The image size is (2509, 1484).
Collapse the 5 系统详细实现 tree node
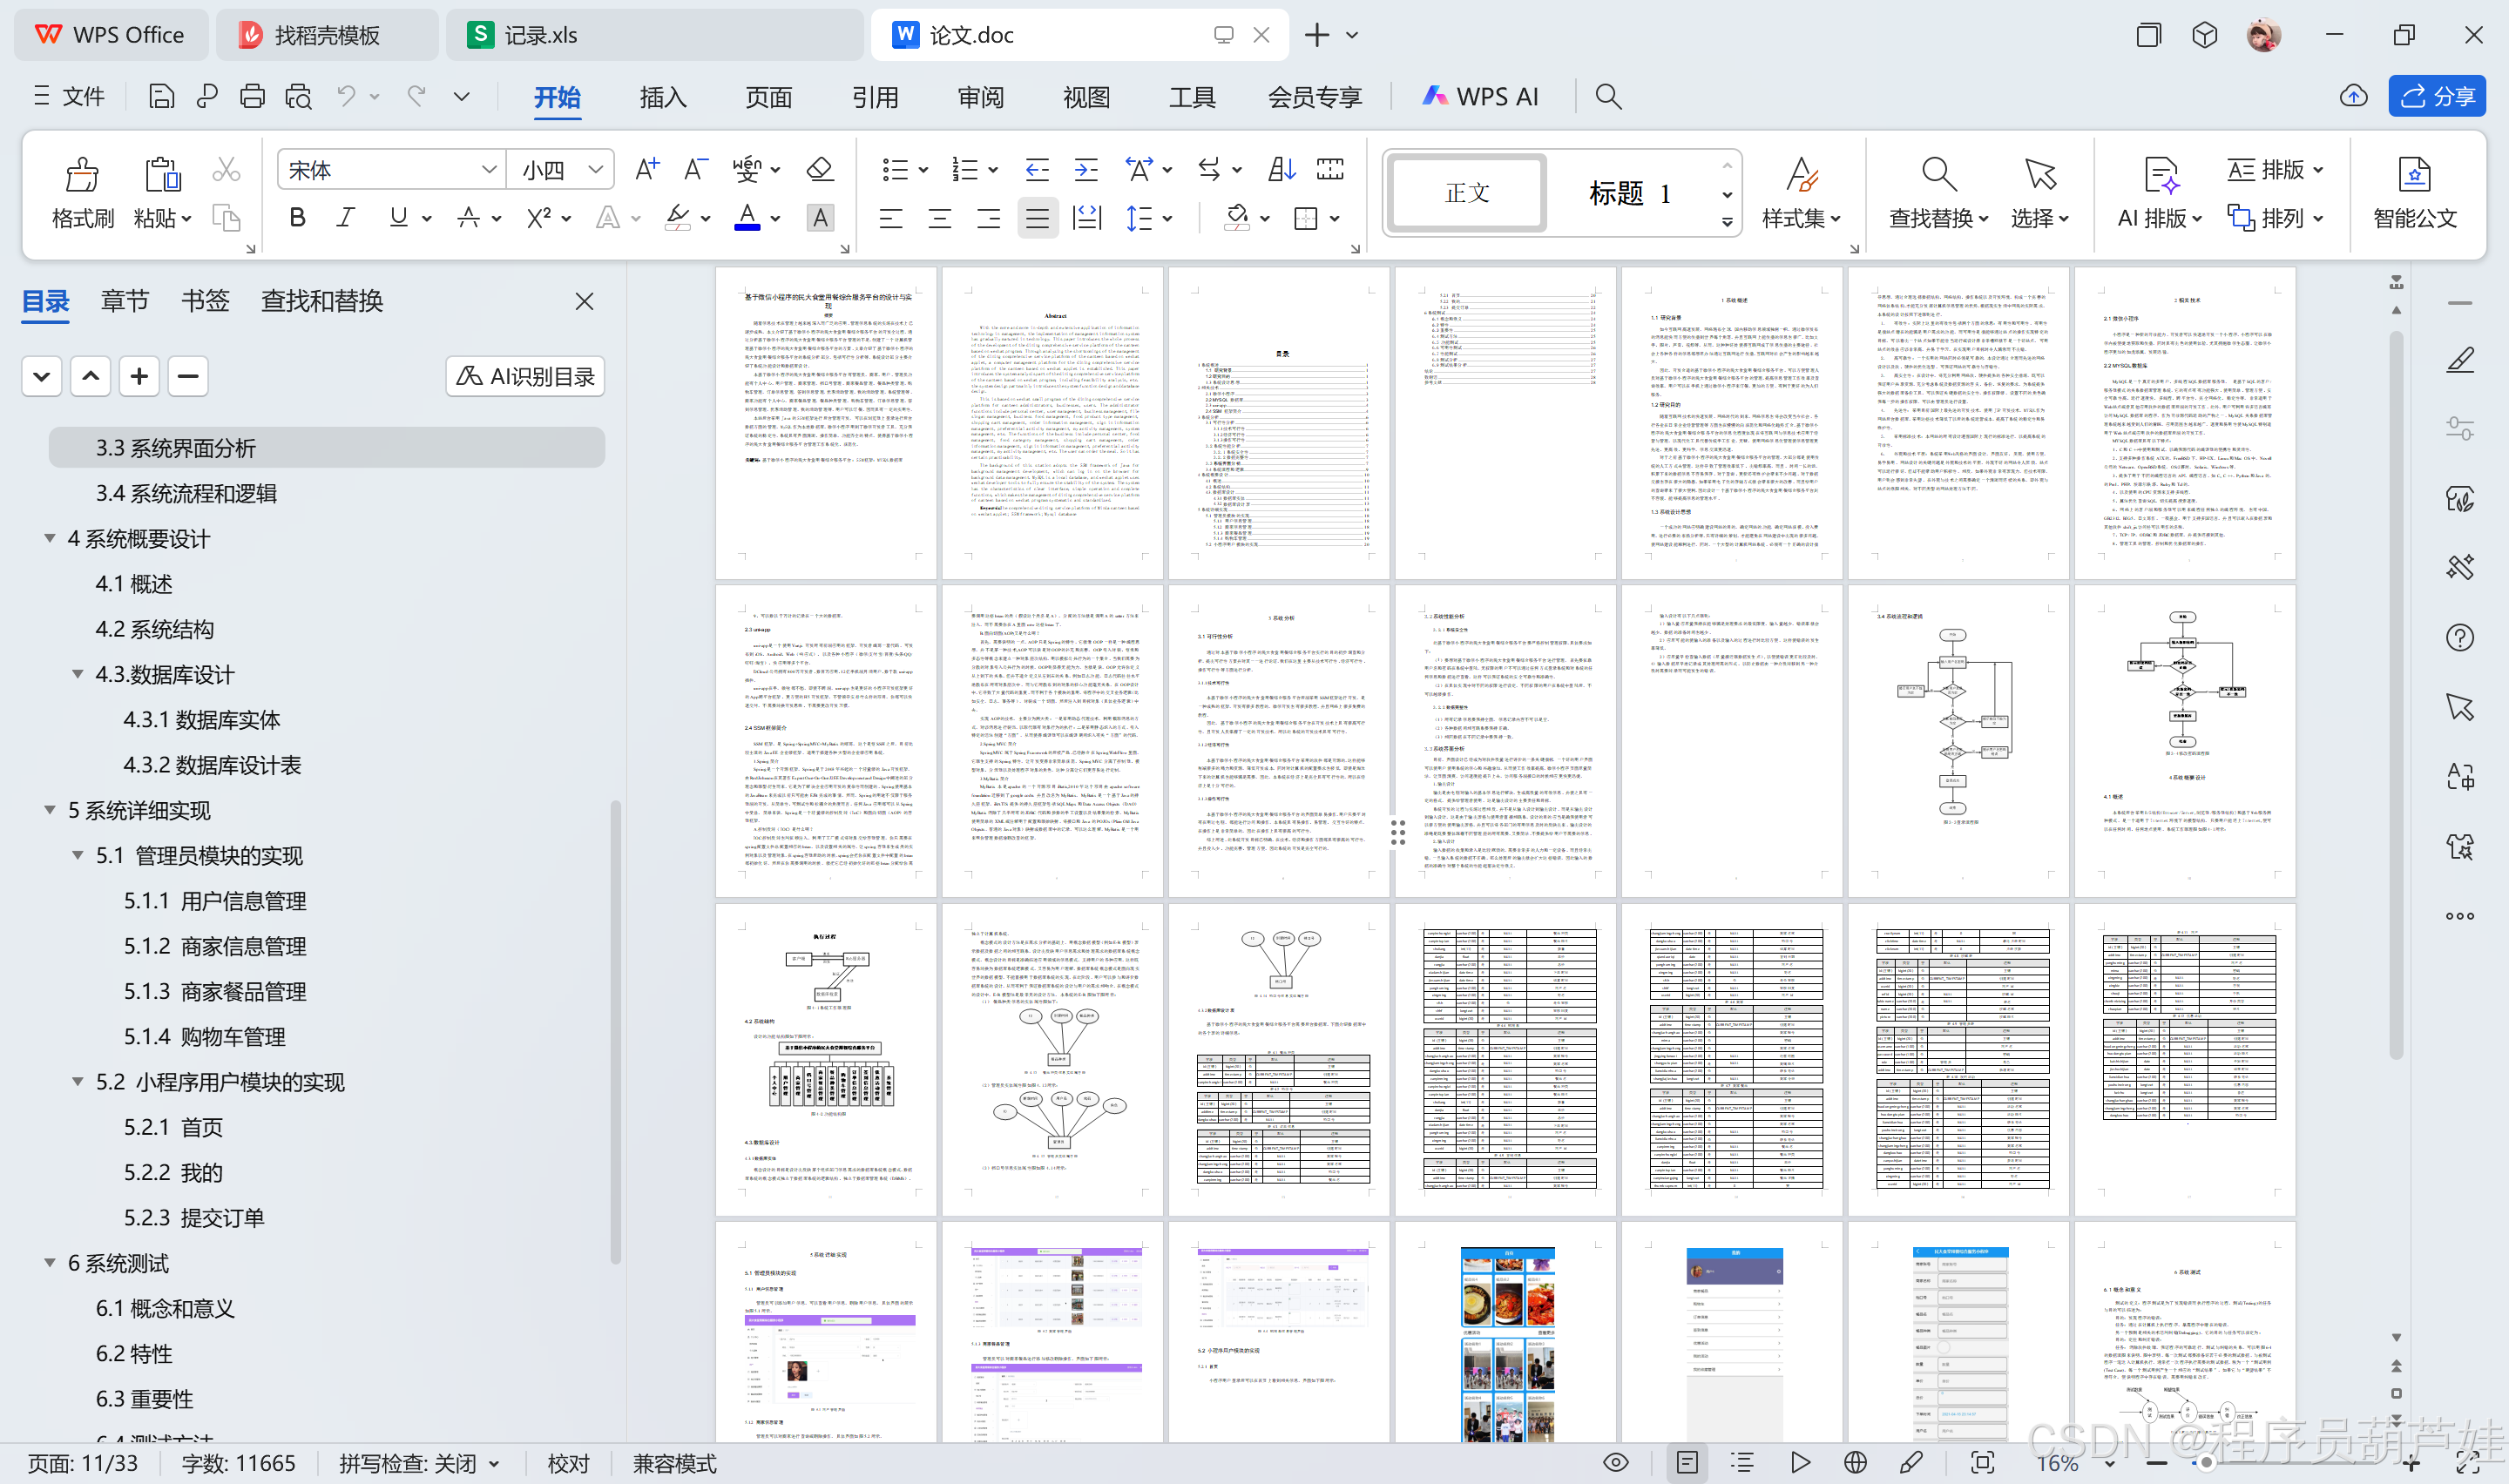pyautogui.click(x=49, y=810)
